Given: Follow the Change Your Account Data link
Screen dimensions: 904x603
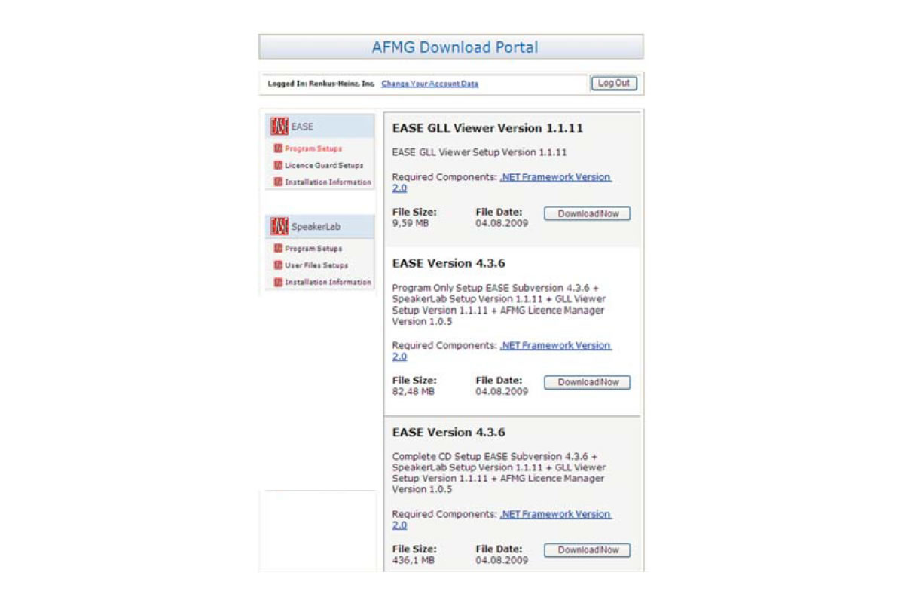Looking at the screenshot, I should [430, 84].
